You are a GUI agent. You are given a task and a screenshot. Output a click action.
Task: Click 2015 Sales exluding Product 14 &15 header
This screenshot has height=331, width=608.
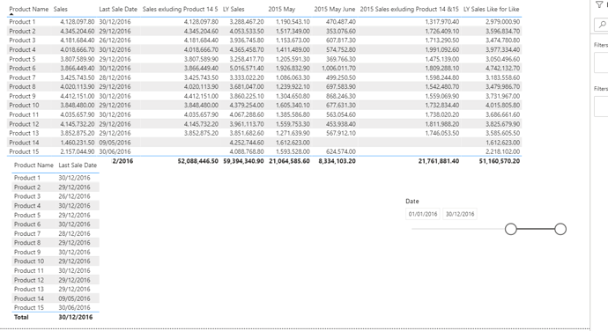point(409,9)
